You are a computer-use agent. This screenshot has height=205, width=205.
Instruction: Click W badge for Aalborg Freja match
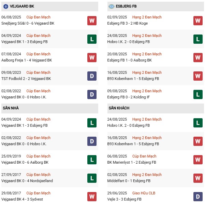click(92, 57)
